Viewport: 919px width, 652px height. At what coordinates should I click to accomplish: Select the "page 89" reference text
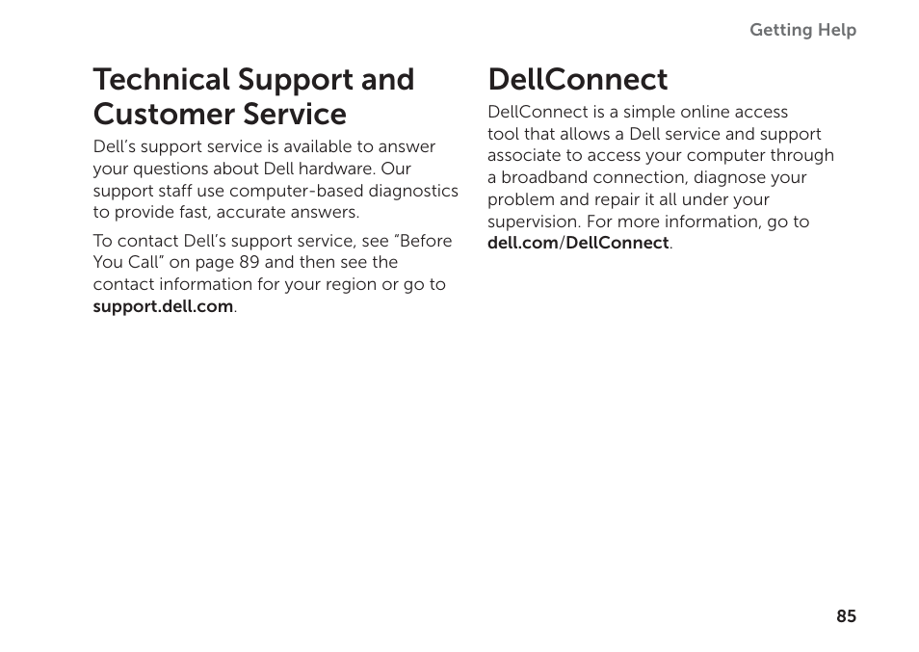click(x=227, y=262)
